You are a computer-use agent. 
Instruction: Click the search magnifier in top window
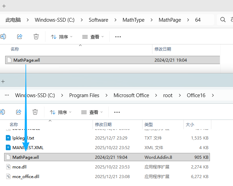tap(223, 20)
